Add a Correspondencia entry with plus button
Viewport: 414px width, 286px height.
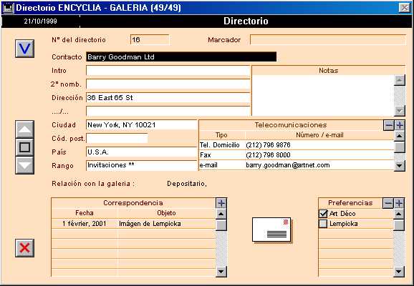point(221,203)
